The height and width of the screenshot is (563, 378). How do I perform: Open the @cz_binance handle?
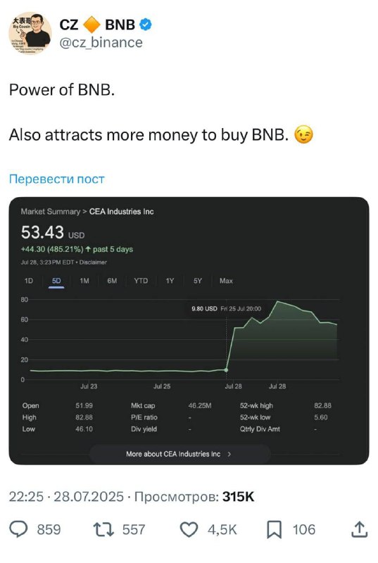point(101,43)
